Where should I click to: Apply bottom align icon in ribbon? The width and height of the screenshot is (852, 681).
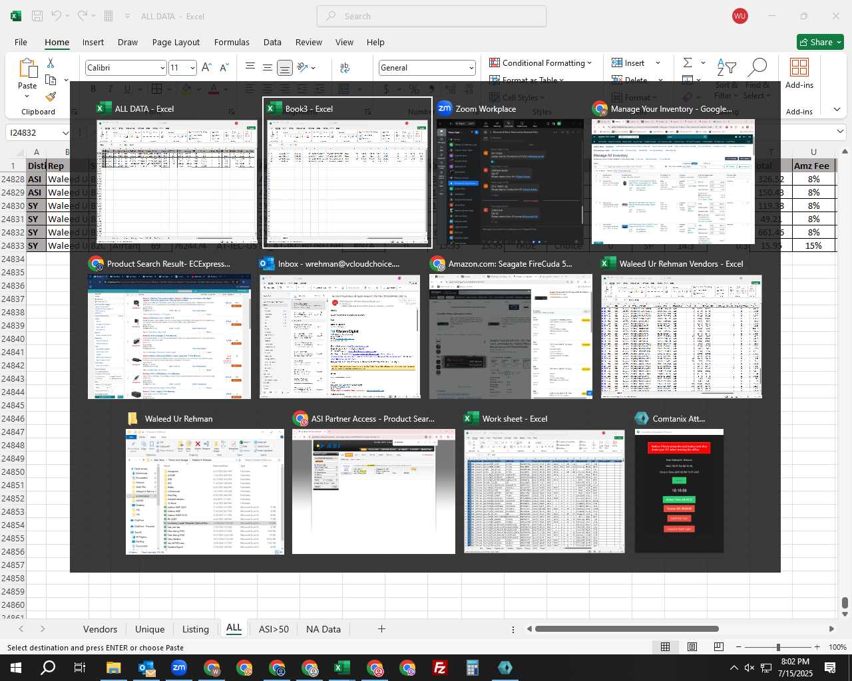(x=284, y=67)
